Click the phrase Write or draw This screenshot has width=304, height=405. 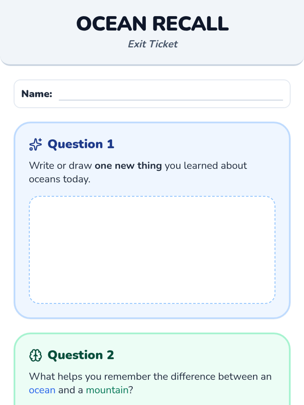point(61,166)
